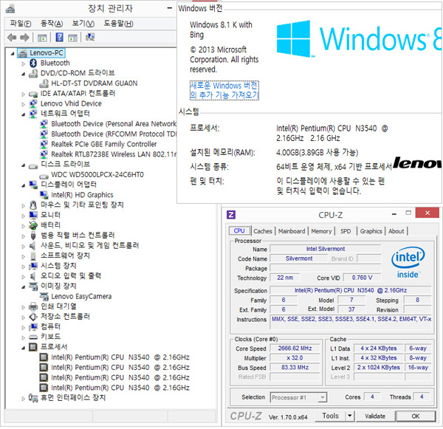
Task: Open the 동작(A) menu
Action: tap(52, 24)
